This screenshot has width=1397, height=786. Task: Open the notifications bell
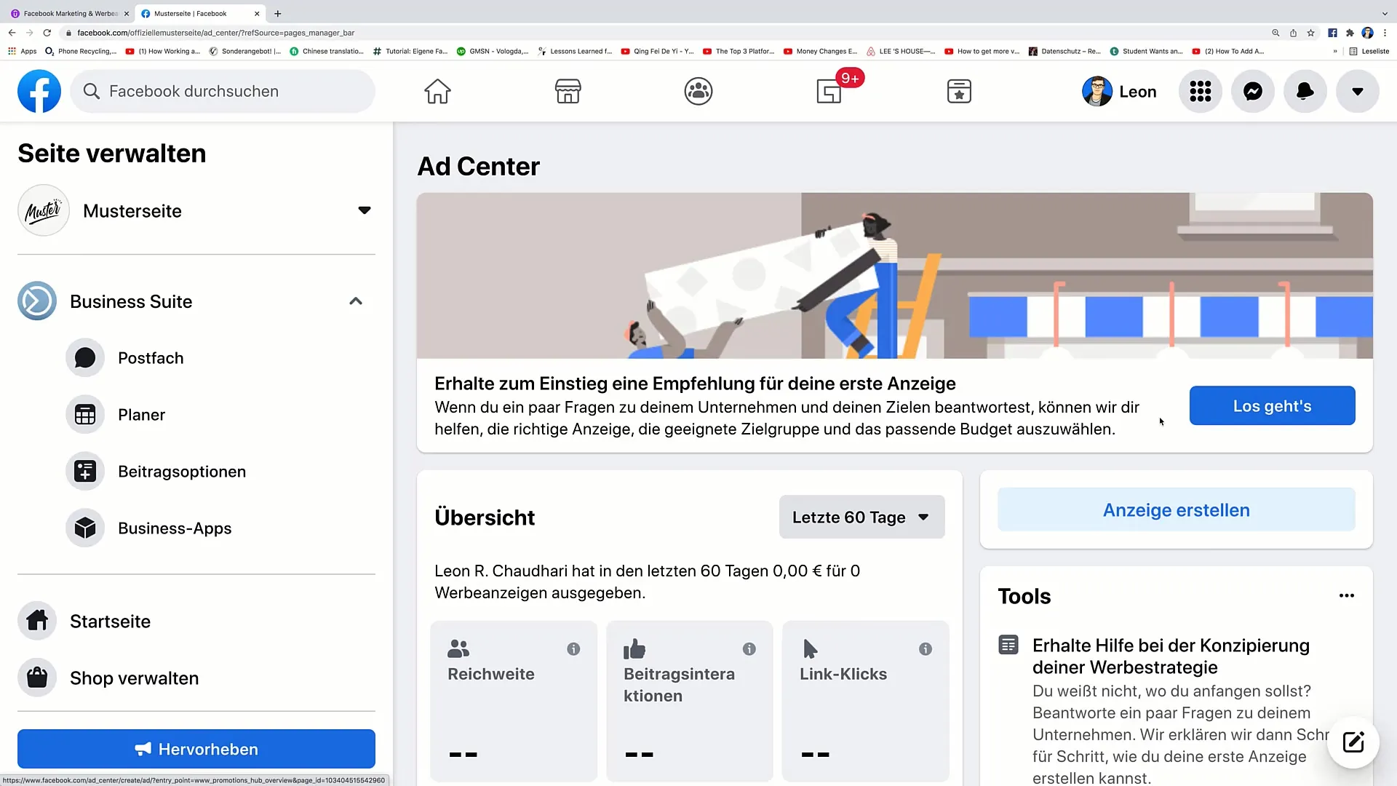1305,91
